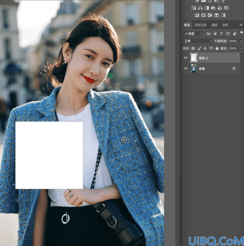Lock all attributes (padlock icon)
The width and height of the screenshot is (244, 246).
217,48
